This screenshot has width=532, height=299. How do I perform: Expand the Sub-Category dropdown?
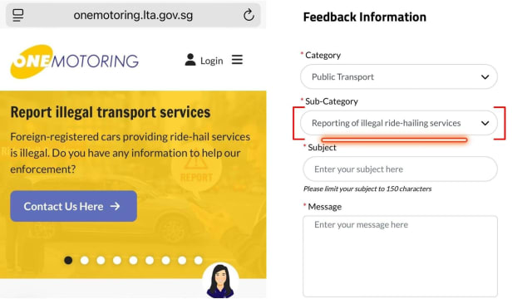pos(399,123)
